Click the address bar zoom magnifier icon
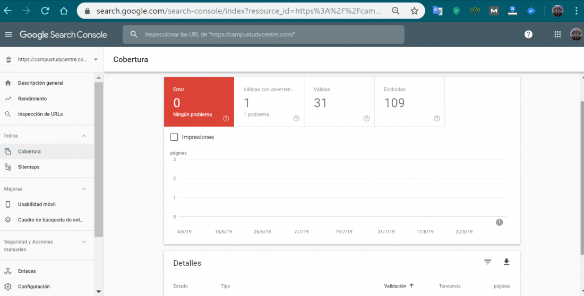Image resolution: width=584 pixels, height=296 pixels. click(396, 11)
